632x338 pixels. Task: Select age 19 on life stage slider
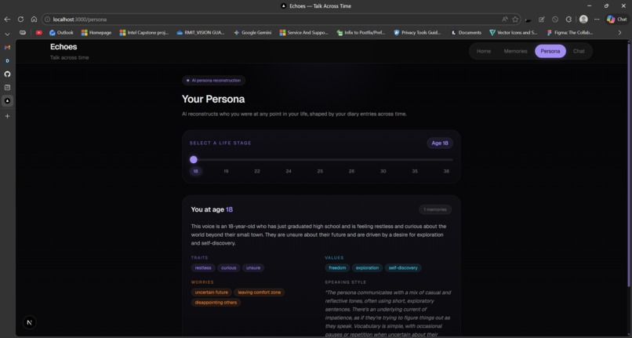coord(226,171)
